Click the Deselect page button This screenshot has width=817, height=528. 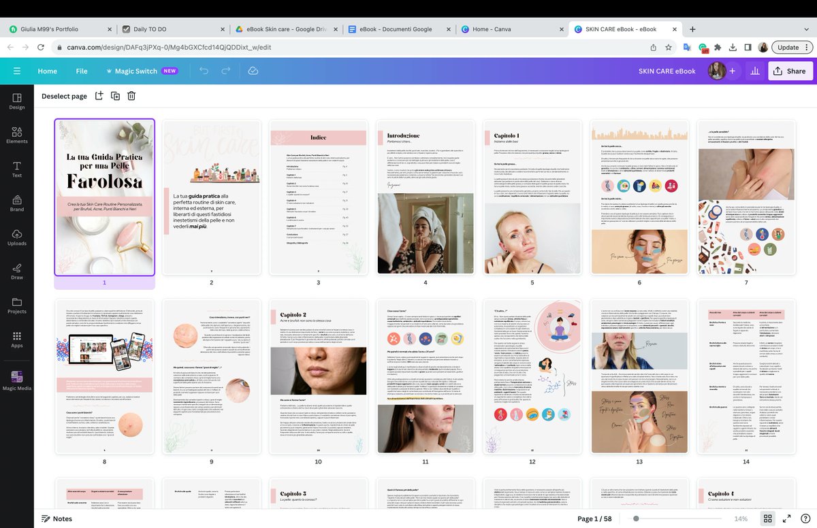click(x=64, y=96)
